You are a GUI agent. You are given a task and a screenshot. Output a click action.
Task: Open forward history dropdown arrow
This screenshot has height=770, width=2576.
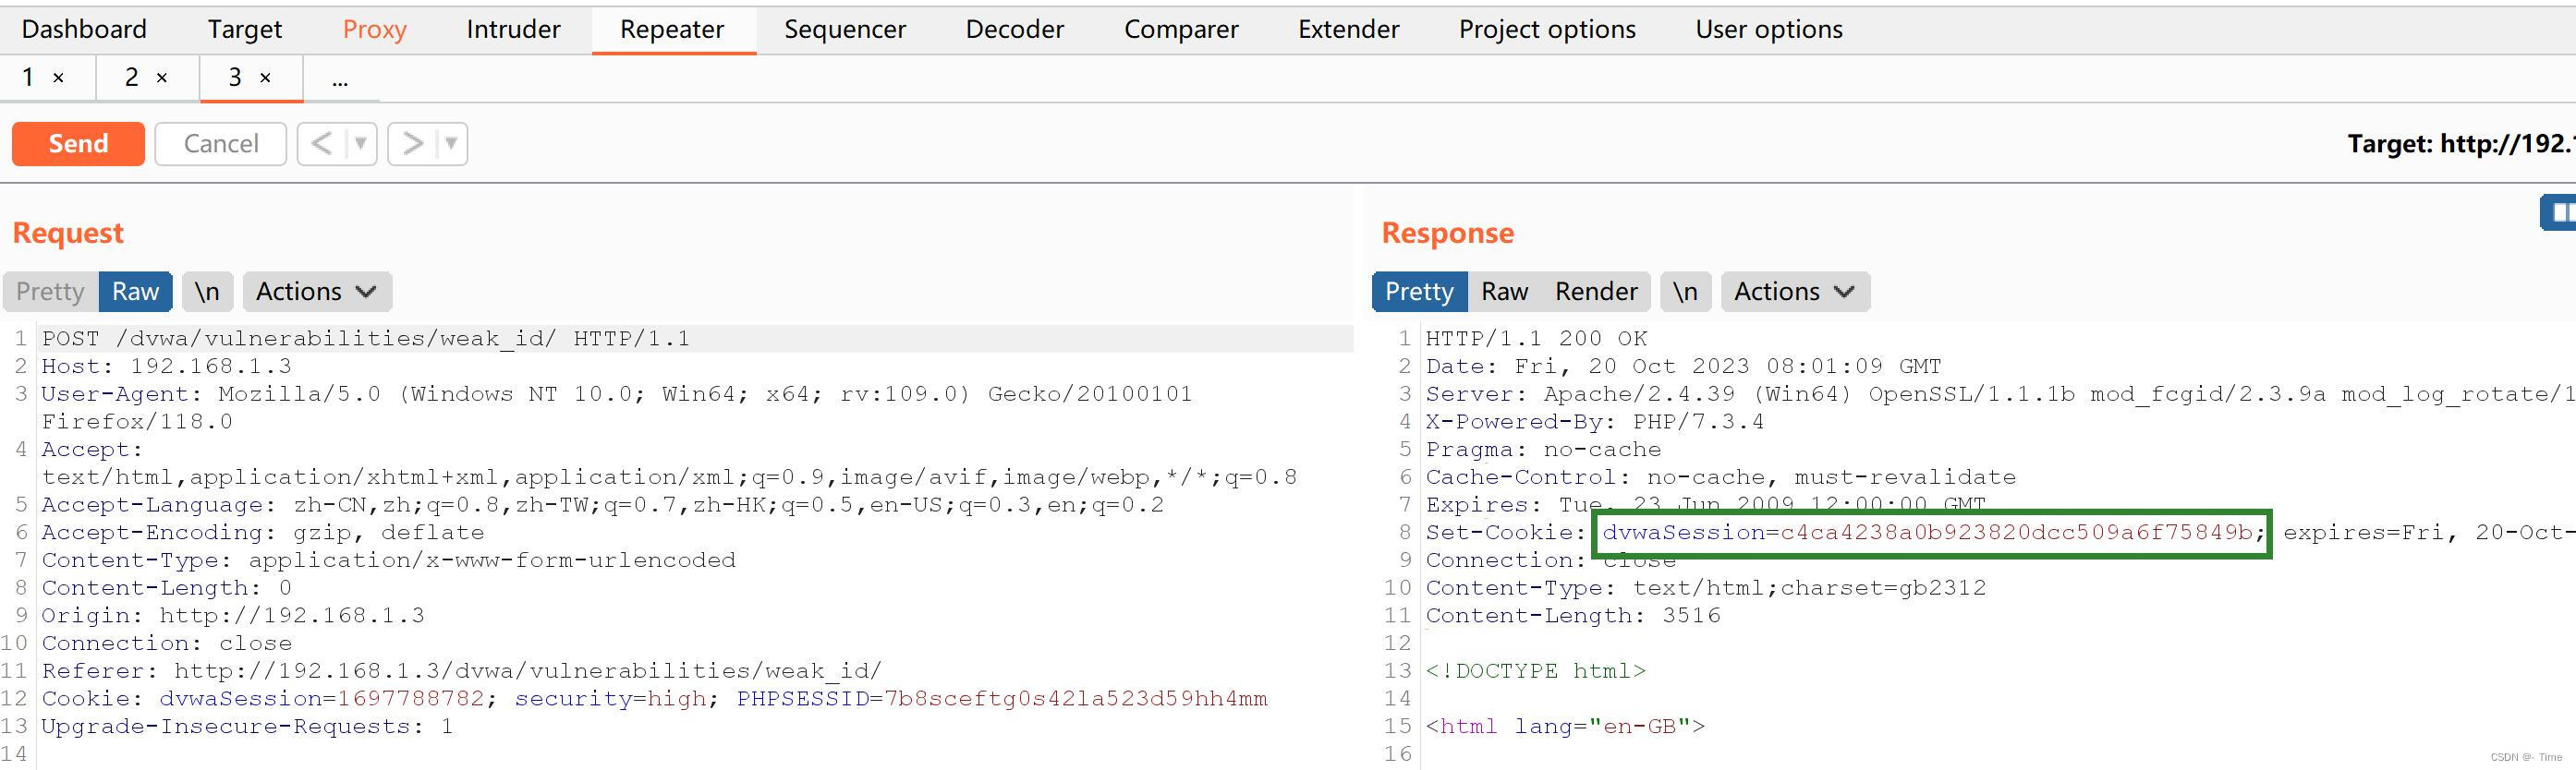(451, 144)
